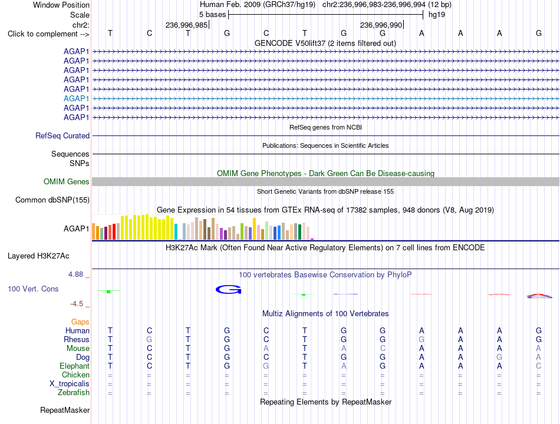Click the 'Click to complement -->' label
This screenshot has height=424, width=560.
pos(48,34)
